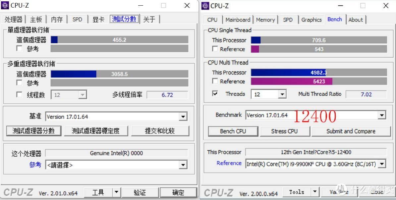Image resolution: width=396 pixels, height=200 pixels.
Task: Enable the 参考 checkbox under 單處理器執行緒
Action: click(19, 48)
